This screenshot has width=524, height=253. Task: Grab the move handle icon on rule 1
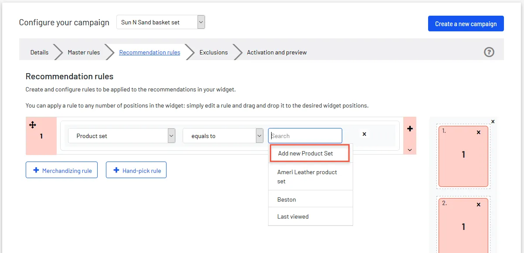click(x=33, y=125)
